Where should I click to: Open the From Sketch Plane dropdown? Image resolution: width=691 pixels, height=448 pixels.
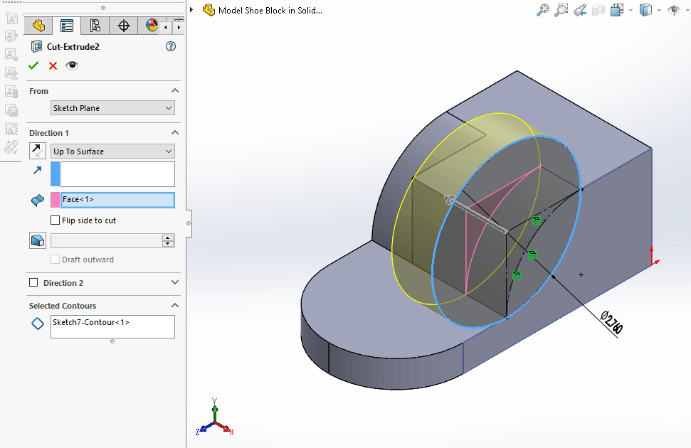[112, 108]
